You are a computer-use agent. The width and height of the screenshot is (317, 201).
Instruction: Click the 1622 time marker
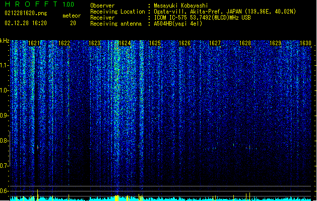click(64, 43)
